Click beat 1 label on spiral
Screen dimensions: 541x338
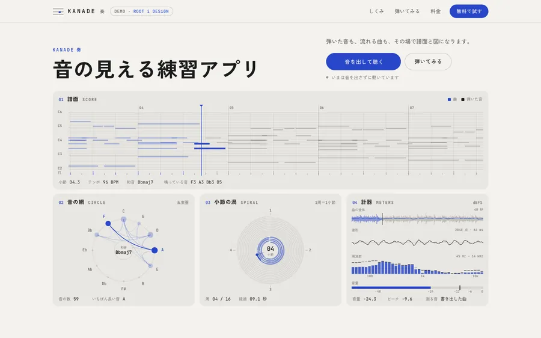(270, 210)
